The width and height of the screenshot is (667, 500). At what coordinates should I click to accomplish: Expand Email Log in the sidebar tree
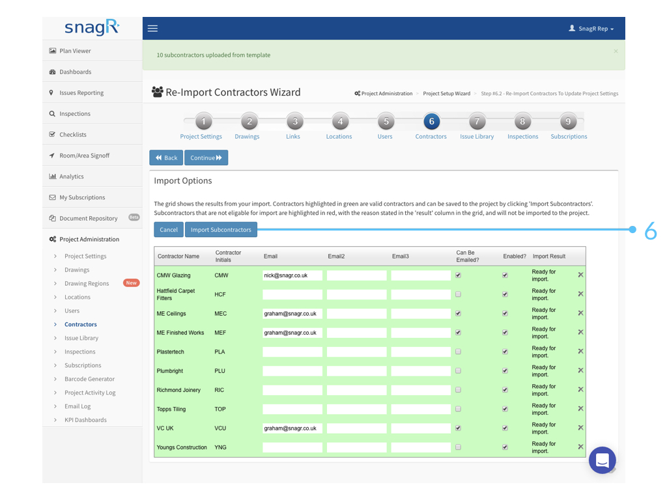(55, 406)
